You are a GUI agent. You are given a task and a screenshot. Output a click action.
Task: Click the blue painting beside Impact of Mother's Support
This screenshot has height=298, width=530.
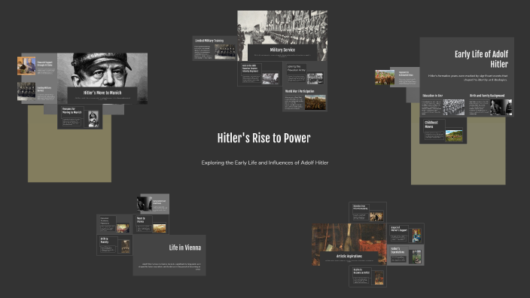[417, 236]
